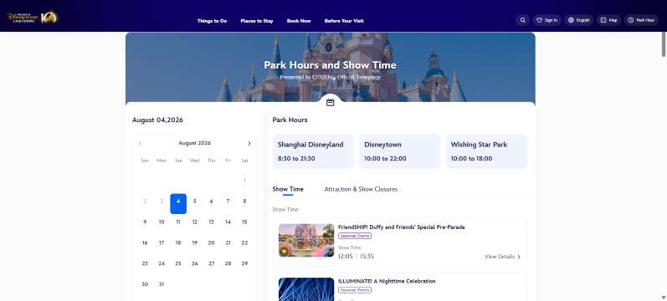Select August 30 in calendar
The height and width of the screenshot is (301, 667).
click(145, 284)
